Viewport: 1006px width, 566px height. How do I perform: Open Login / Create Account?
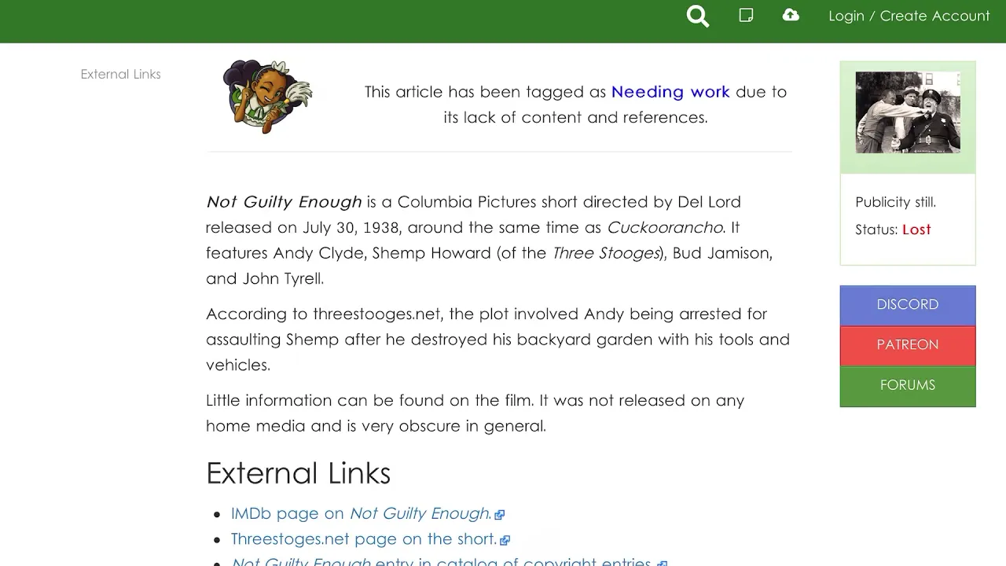(x=909, y=16)
